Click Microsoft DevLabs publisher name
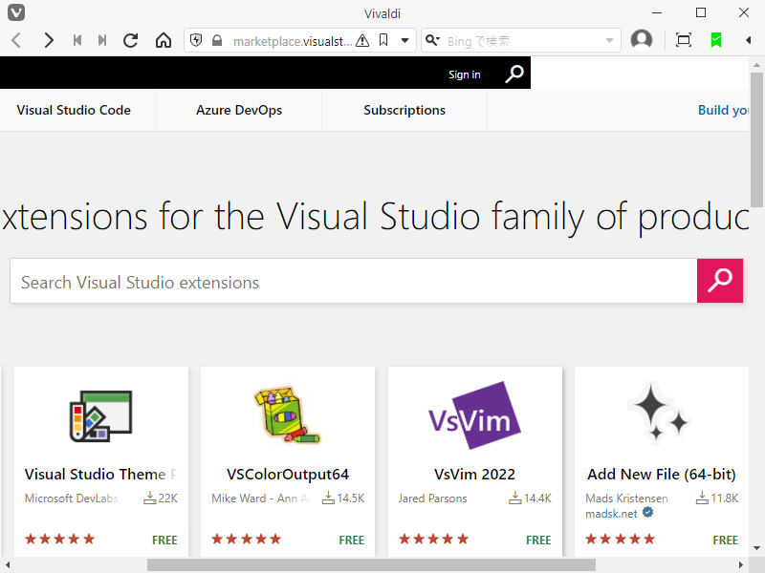The width and height of the screenshot is (765, 573). (x=71, y=499)
